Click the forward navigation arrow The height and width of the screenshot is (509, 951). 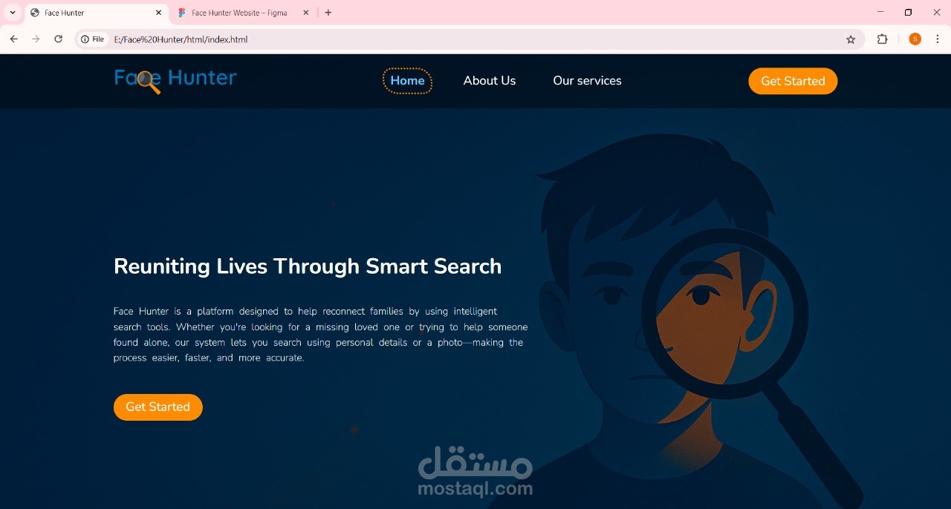point(36,39)
